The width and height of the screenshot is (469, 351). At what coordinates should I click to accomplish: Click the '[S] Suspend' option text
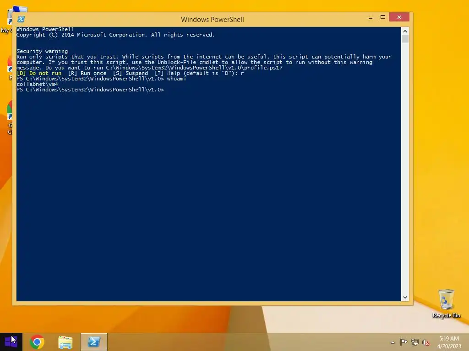pyautogui.click(x=131, y=74)
